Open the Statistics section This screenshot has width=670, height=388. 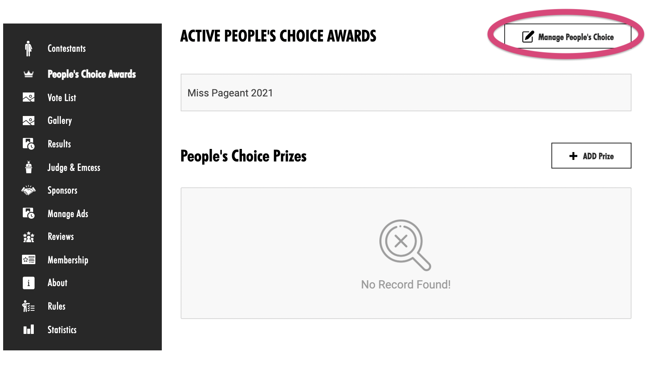click(62, 330)
